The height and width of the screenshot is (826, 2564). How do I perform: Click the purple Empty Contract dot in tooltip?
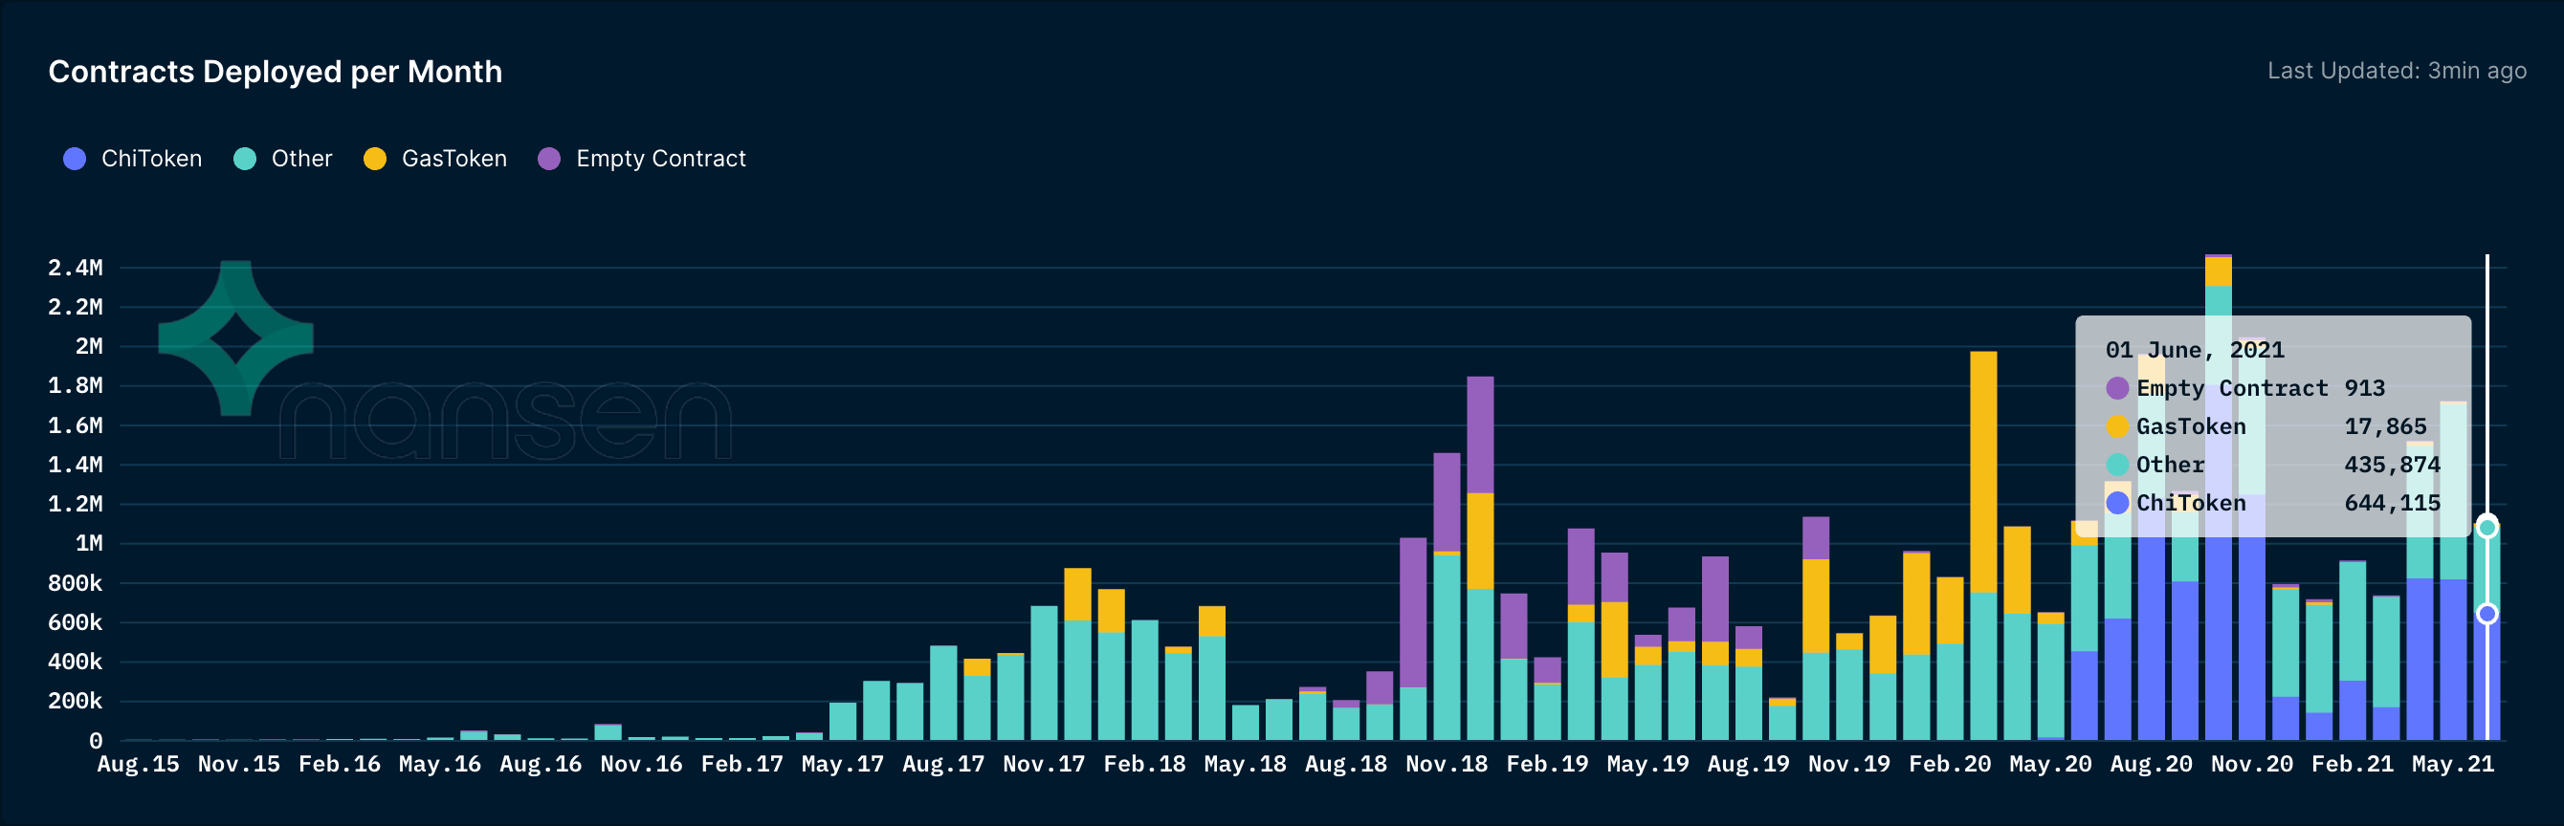pyautogui.click(x=2117, y=388)
